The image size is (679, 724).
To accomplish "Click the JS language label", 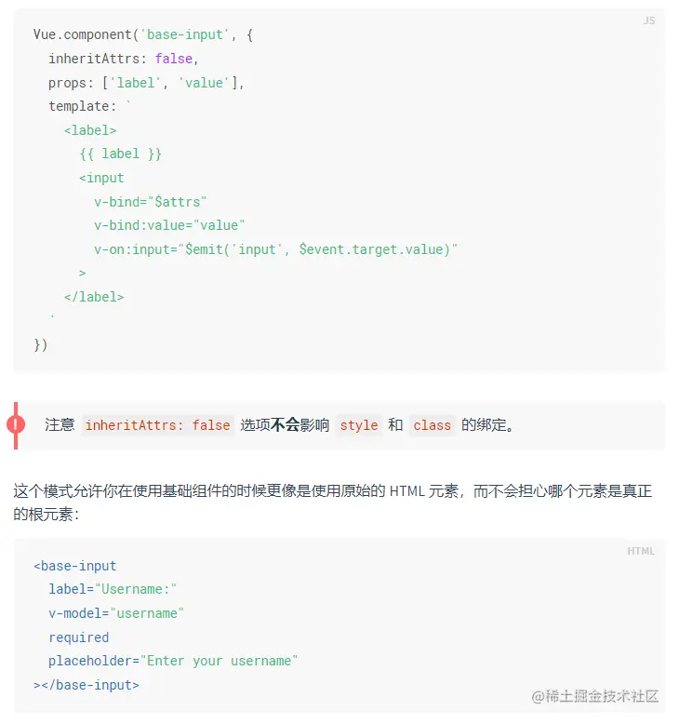I will pyautogui.click(x=648, y=20).
